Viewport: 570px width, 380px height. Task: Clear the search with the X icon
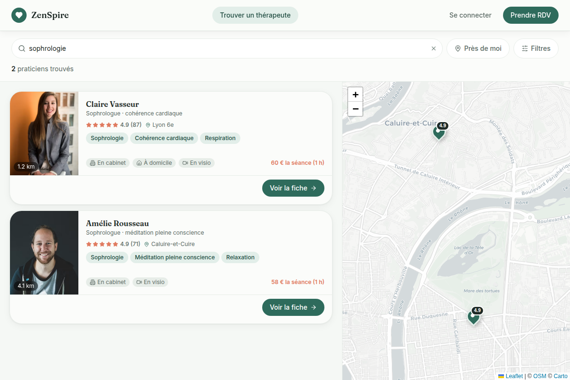coord(433,48)
